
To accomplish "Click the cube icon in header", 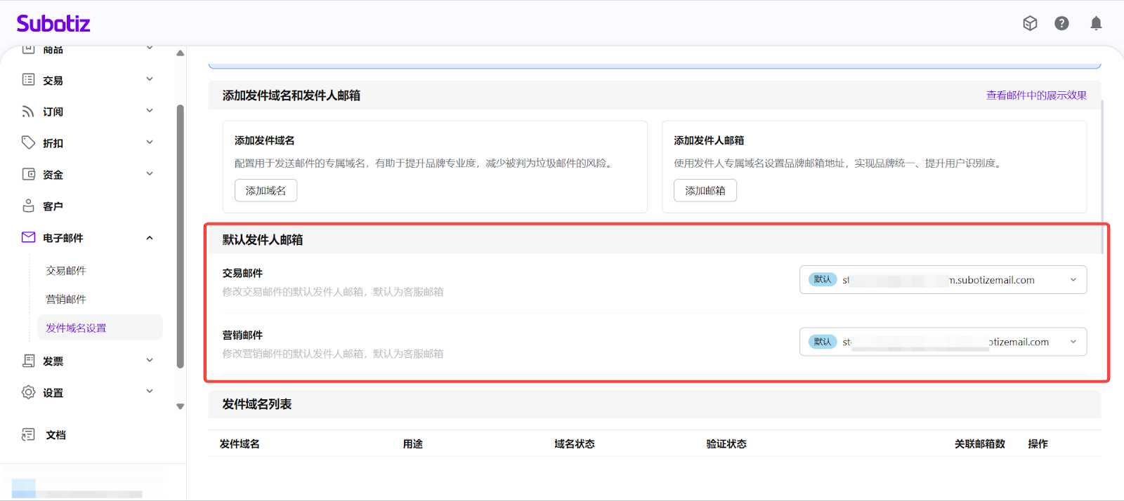I will click(1030, 24).
